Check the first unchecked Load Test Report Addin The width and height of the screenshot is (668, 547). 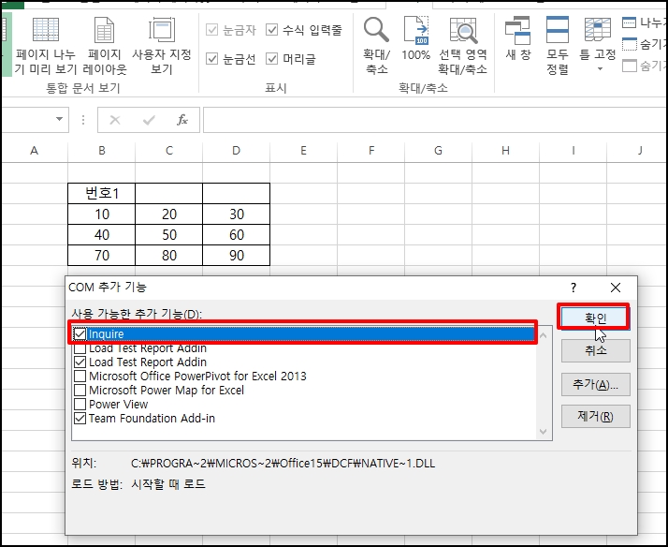[x=80, y=348]
